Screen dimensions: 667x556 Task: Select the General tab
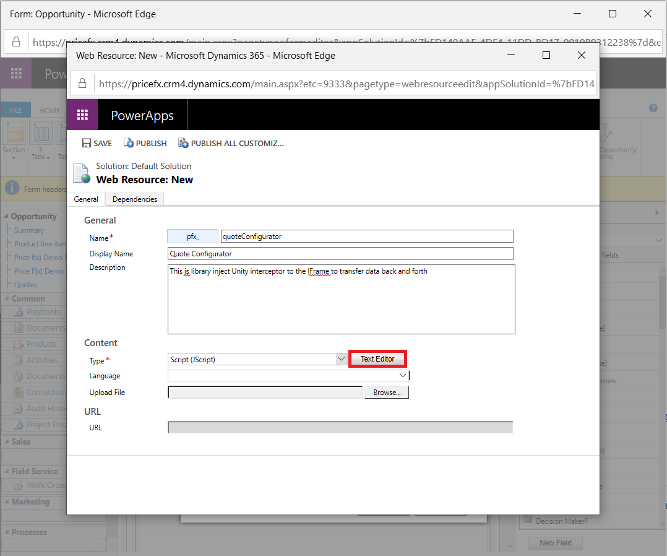point(86,199)
